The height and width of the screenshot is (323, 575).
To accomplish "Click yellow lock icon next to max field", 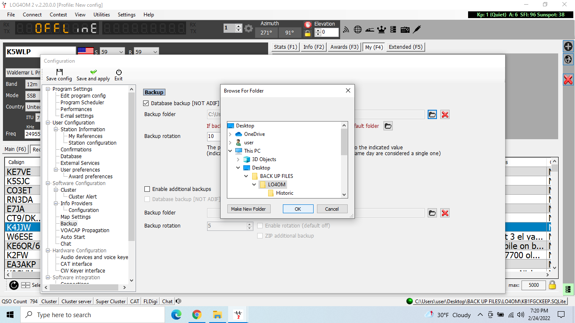I will [552, 285].
